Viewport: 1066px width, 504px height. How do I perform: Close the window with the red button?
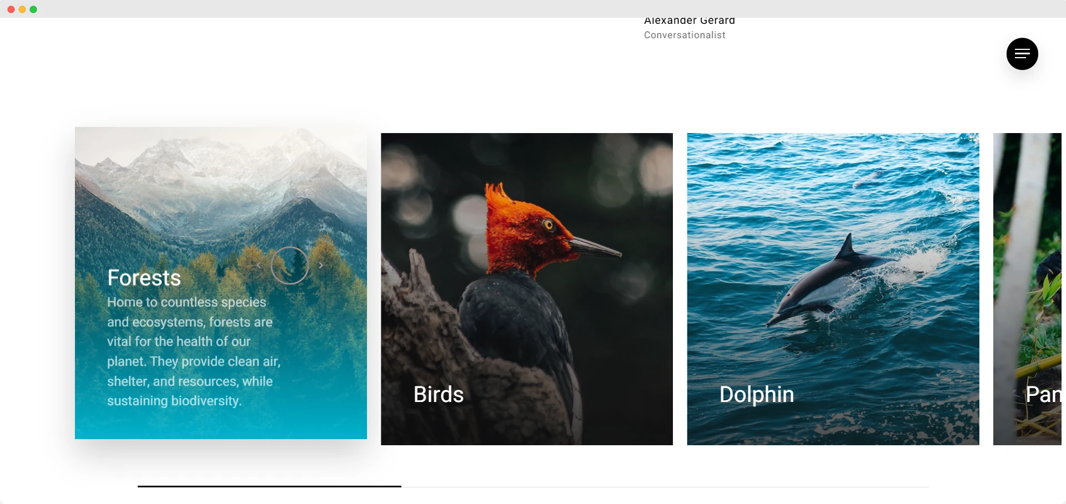click(x=11, y=9)
